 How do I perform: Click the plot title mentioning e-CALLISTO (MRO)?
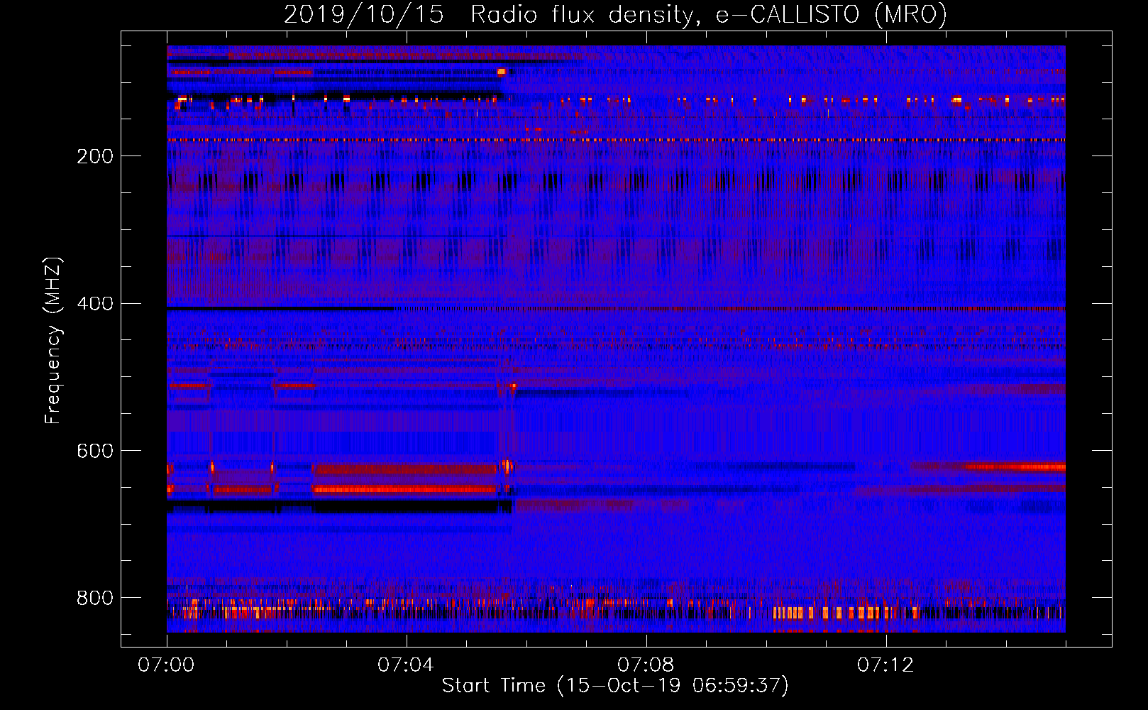click(615, 14)
